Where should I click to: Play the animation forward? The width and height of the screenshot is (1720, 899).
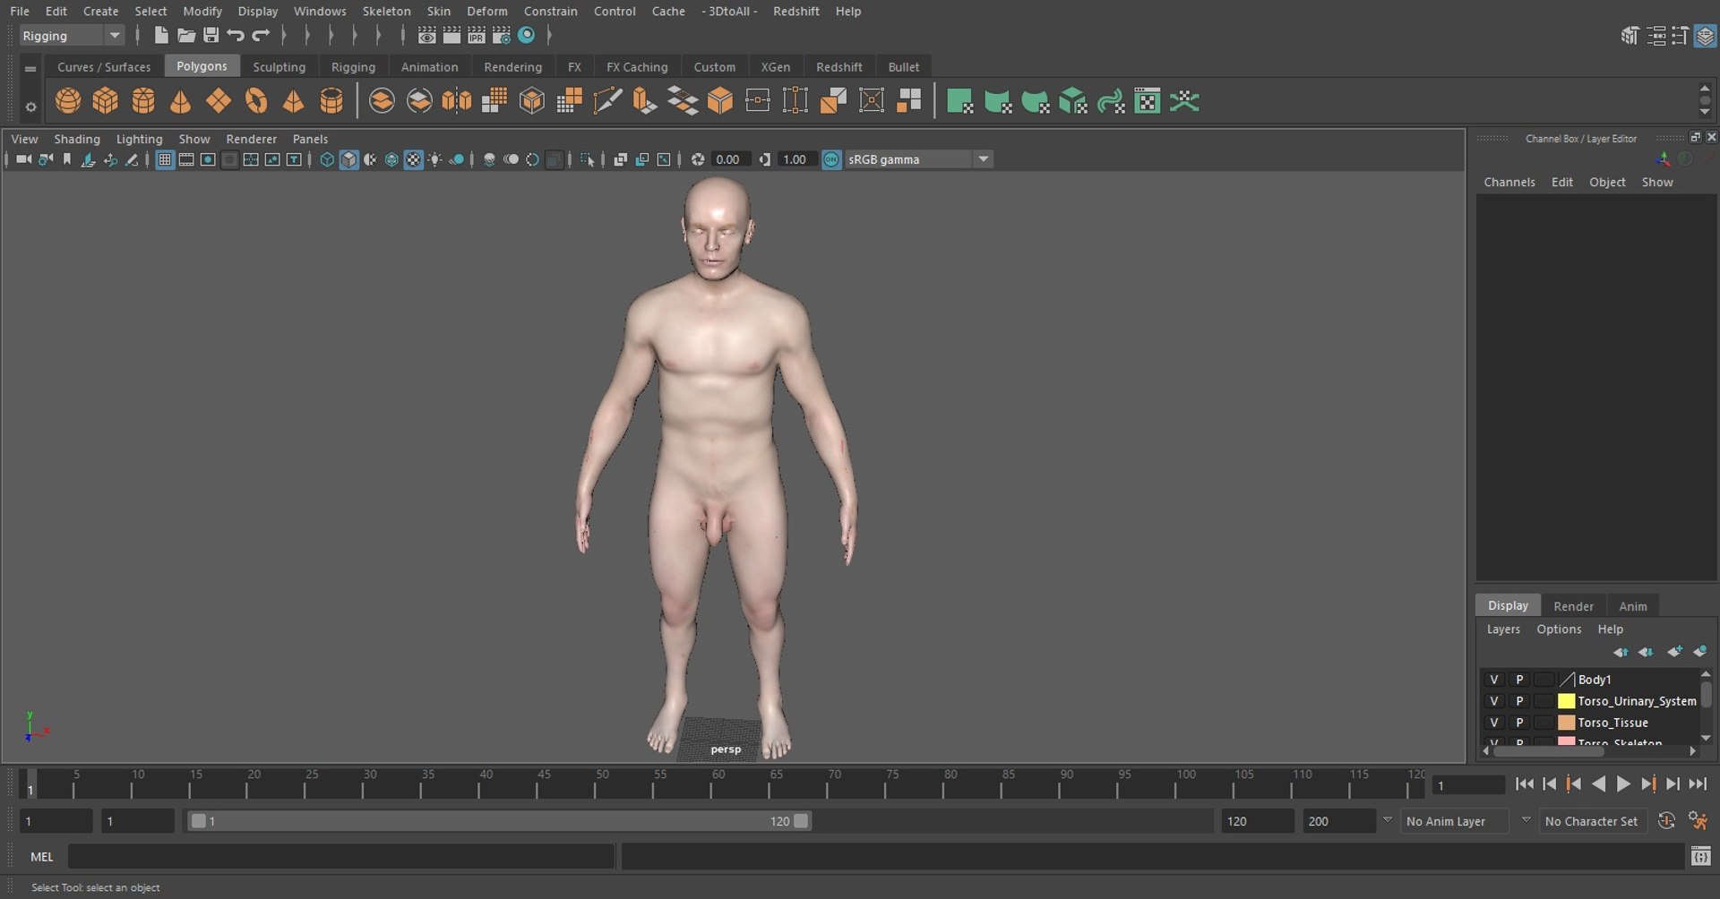tap(1623, 784)
